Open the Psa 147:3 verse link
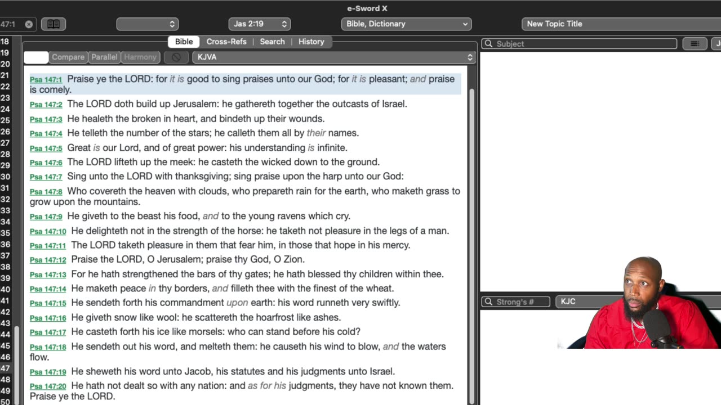The width and height of the screenshot is (721, 405). coord(46,119)
